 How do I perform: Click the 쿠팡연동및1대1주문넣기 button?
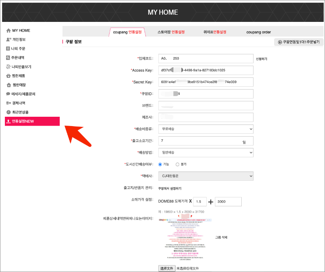coord(299,42)
